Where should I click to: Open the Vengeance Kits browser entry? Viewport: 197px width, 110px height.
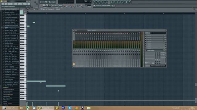click(x=9, y=71)
